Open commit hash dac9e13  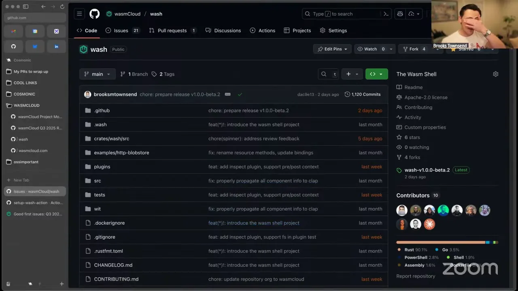click(x=306, y=95)
